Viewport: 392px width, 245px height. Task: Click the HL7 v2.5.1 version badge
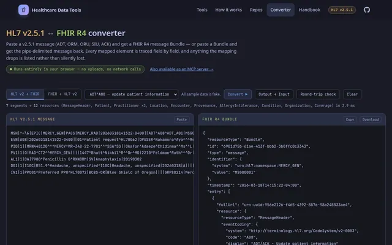click(x=342, y=10)
